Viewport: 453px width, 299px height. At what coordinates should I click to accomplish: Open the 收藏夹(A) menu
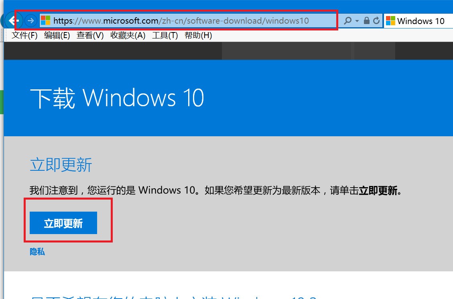click(x=128, y=36)
